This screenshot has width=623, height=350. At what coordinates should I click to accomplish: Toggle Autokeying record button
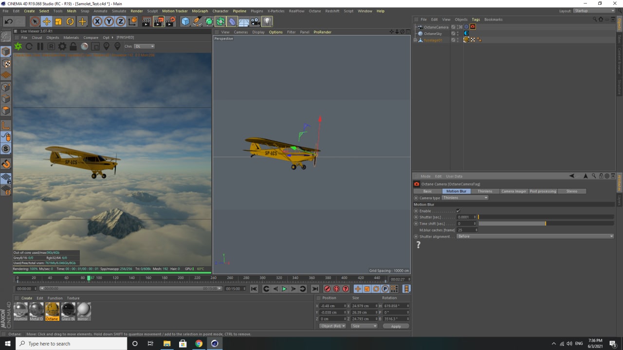click(336, 289)
